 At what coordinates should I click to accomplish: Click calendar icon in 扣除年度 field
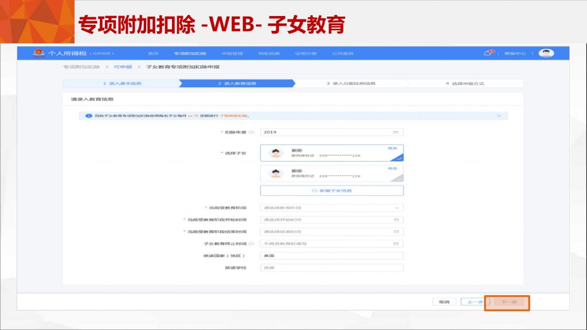[x=395, y=132]
